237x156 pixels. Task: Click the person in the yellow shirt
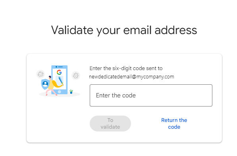click(x=54, y=85)
